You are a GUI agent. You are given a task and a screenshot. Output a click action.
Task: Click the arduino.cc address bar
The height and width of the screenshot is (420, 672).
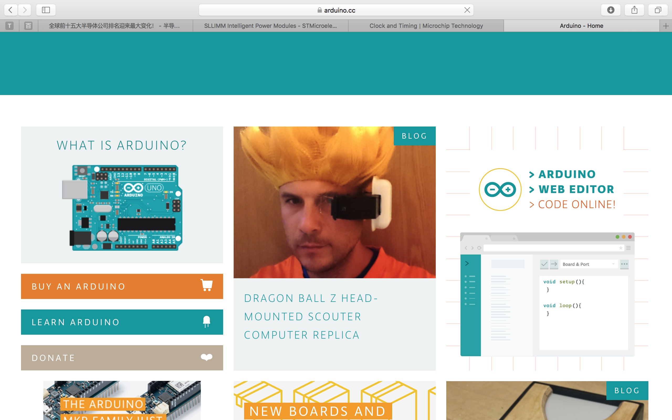[336, 10]
